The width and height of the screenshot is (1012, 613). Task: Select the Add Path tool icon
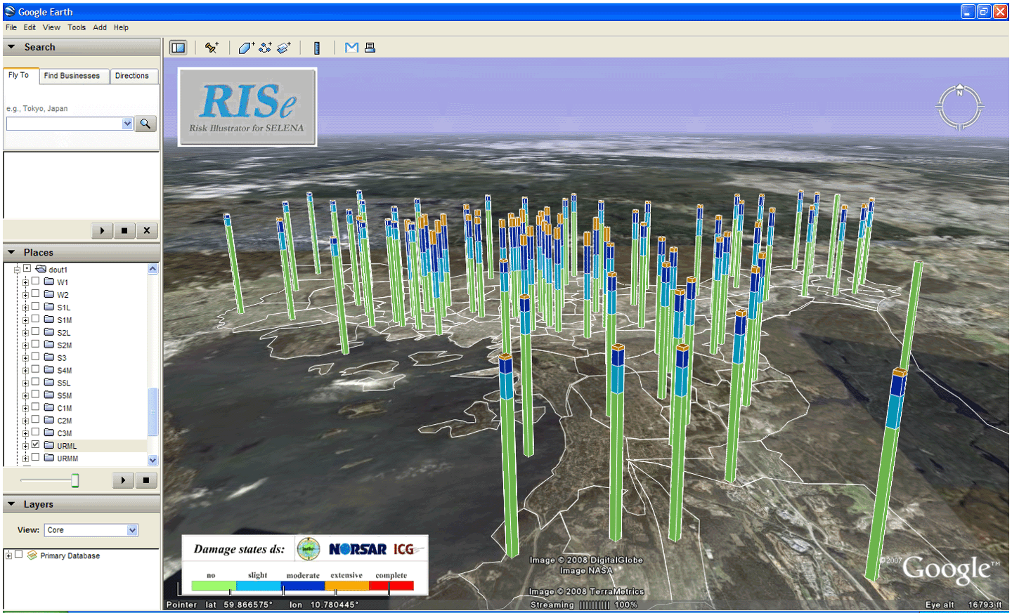[265, 48]
